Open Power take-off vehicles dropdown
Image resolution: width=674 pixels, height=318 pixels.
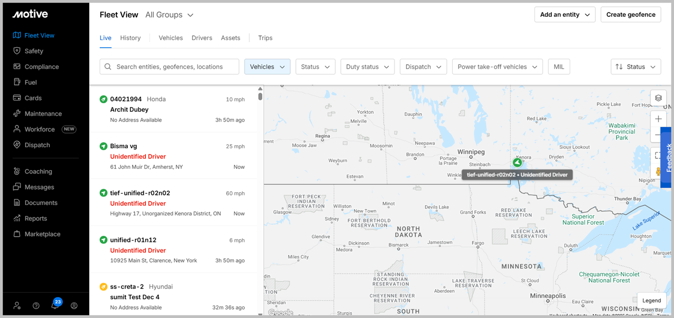[x=497, y=67]
